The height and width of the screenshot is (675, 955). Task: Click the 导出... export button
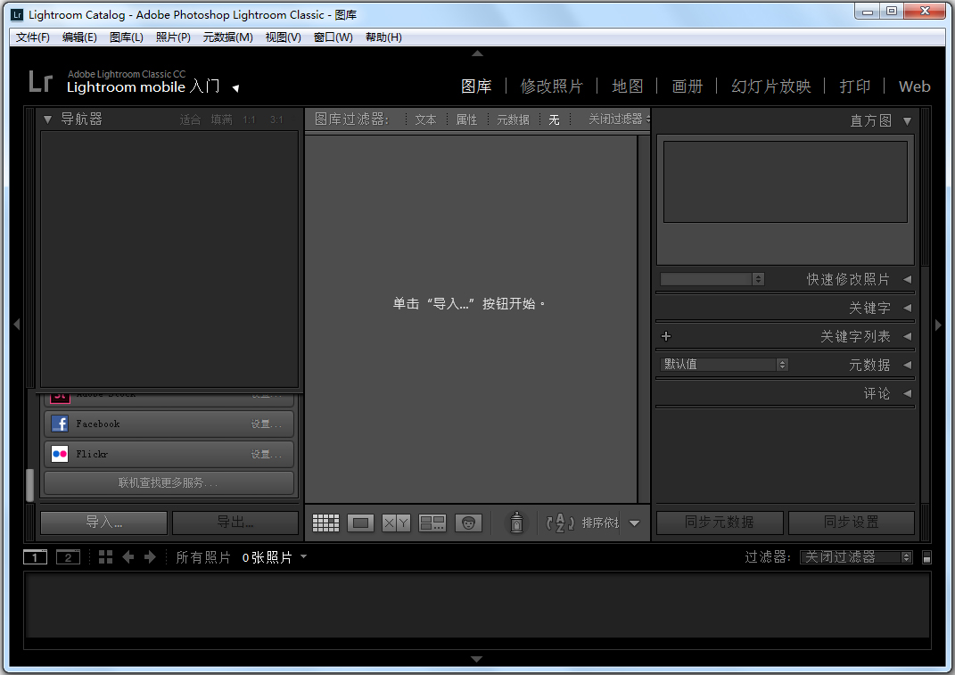235,523
